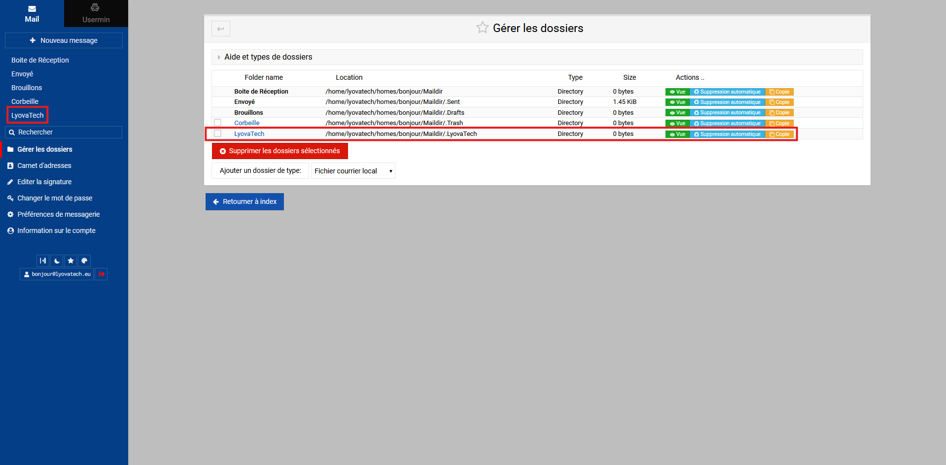946x465 pixels.
Task: Click the red logout icon
Action: coord(101,274)
